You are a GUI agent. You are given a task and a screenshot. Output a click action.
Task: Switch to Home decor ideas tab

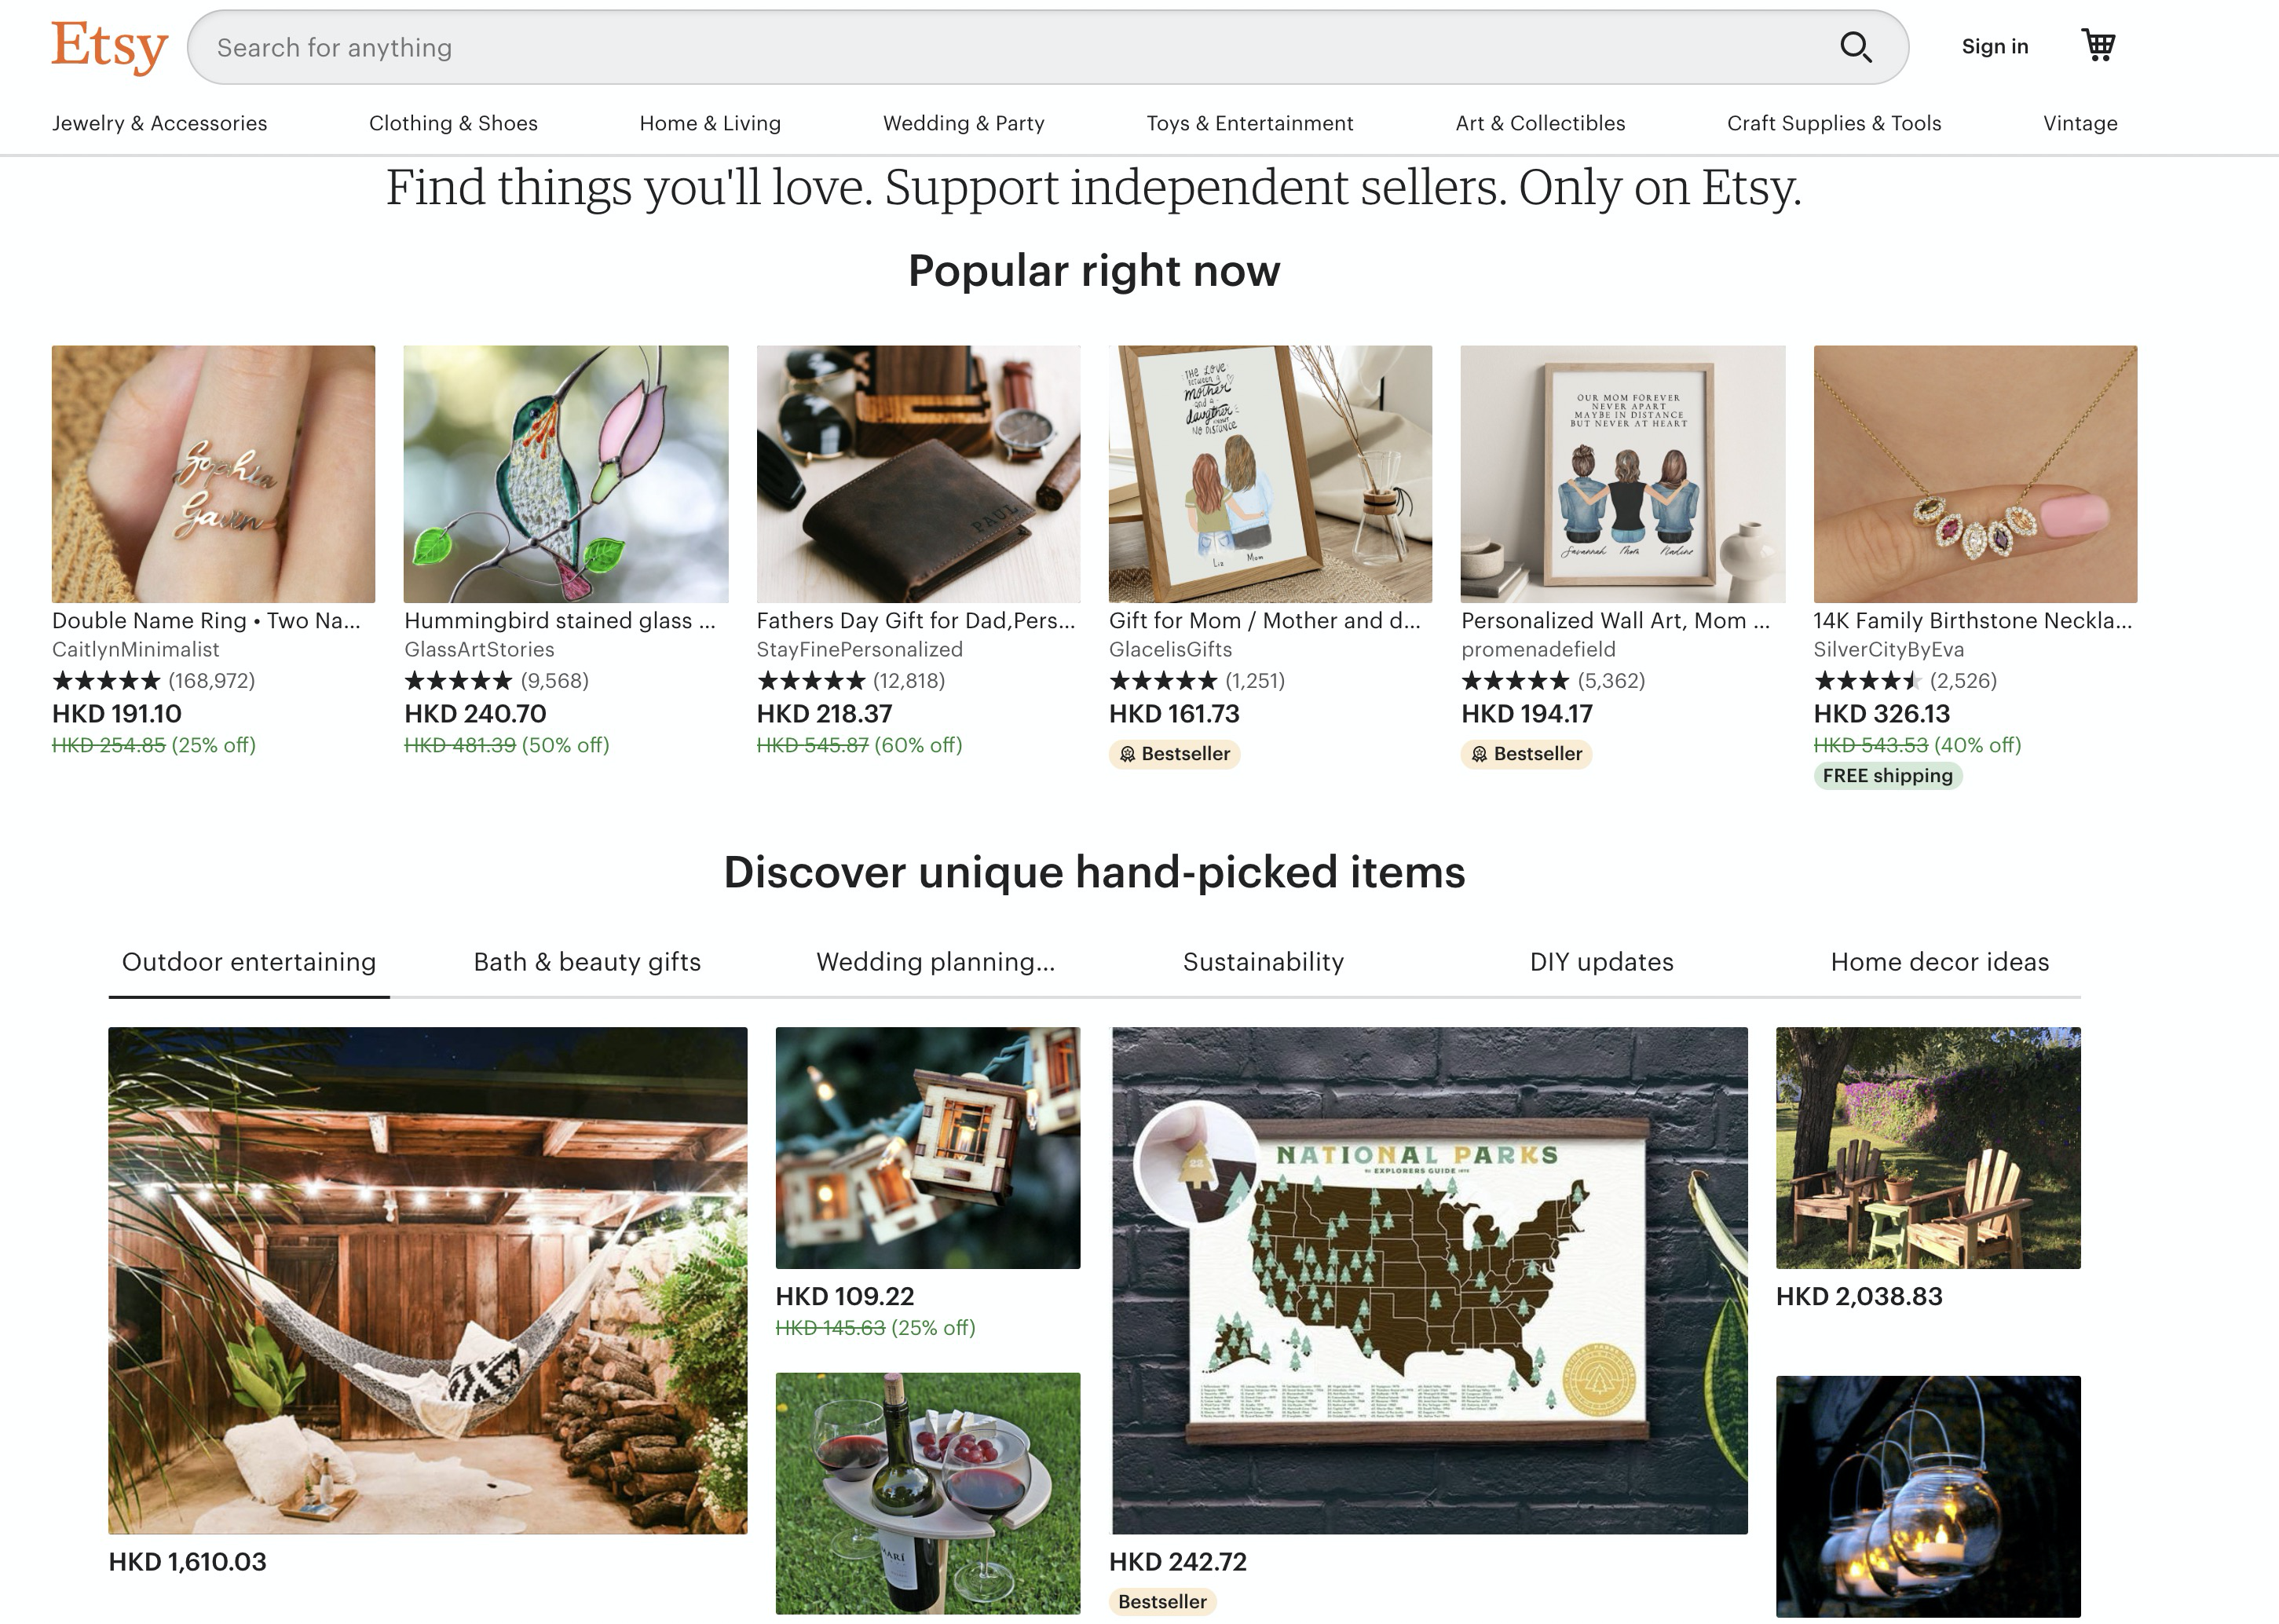pyautogui.click(x=1940, y=962)
